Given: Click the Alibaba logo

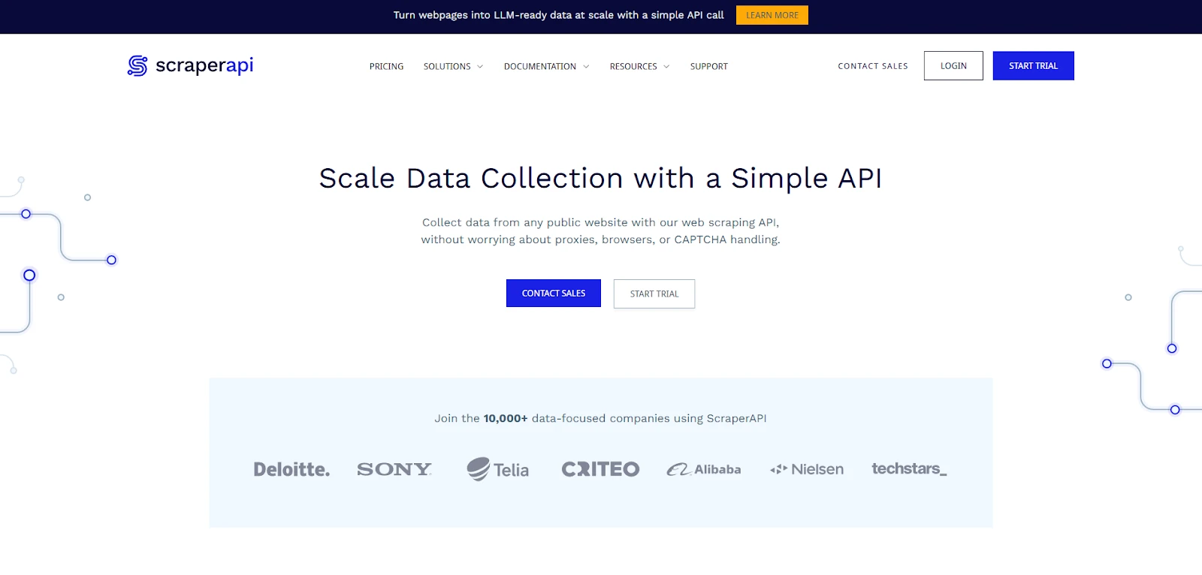Looking at the screenshot, I should tap(704, 469).
